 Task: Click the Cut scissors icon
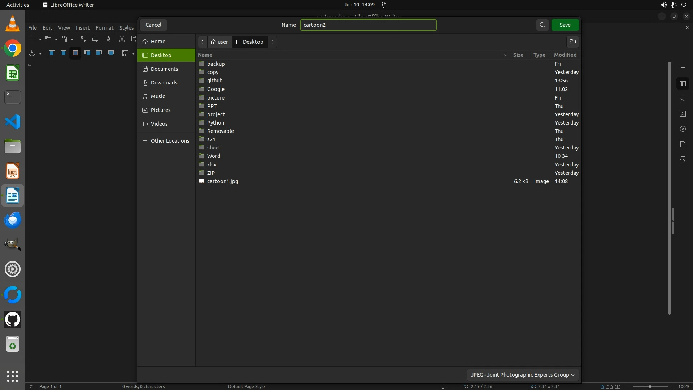tap(122, 39)
